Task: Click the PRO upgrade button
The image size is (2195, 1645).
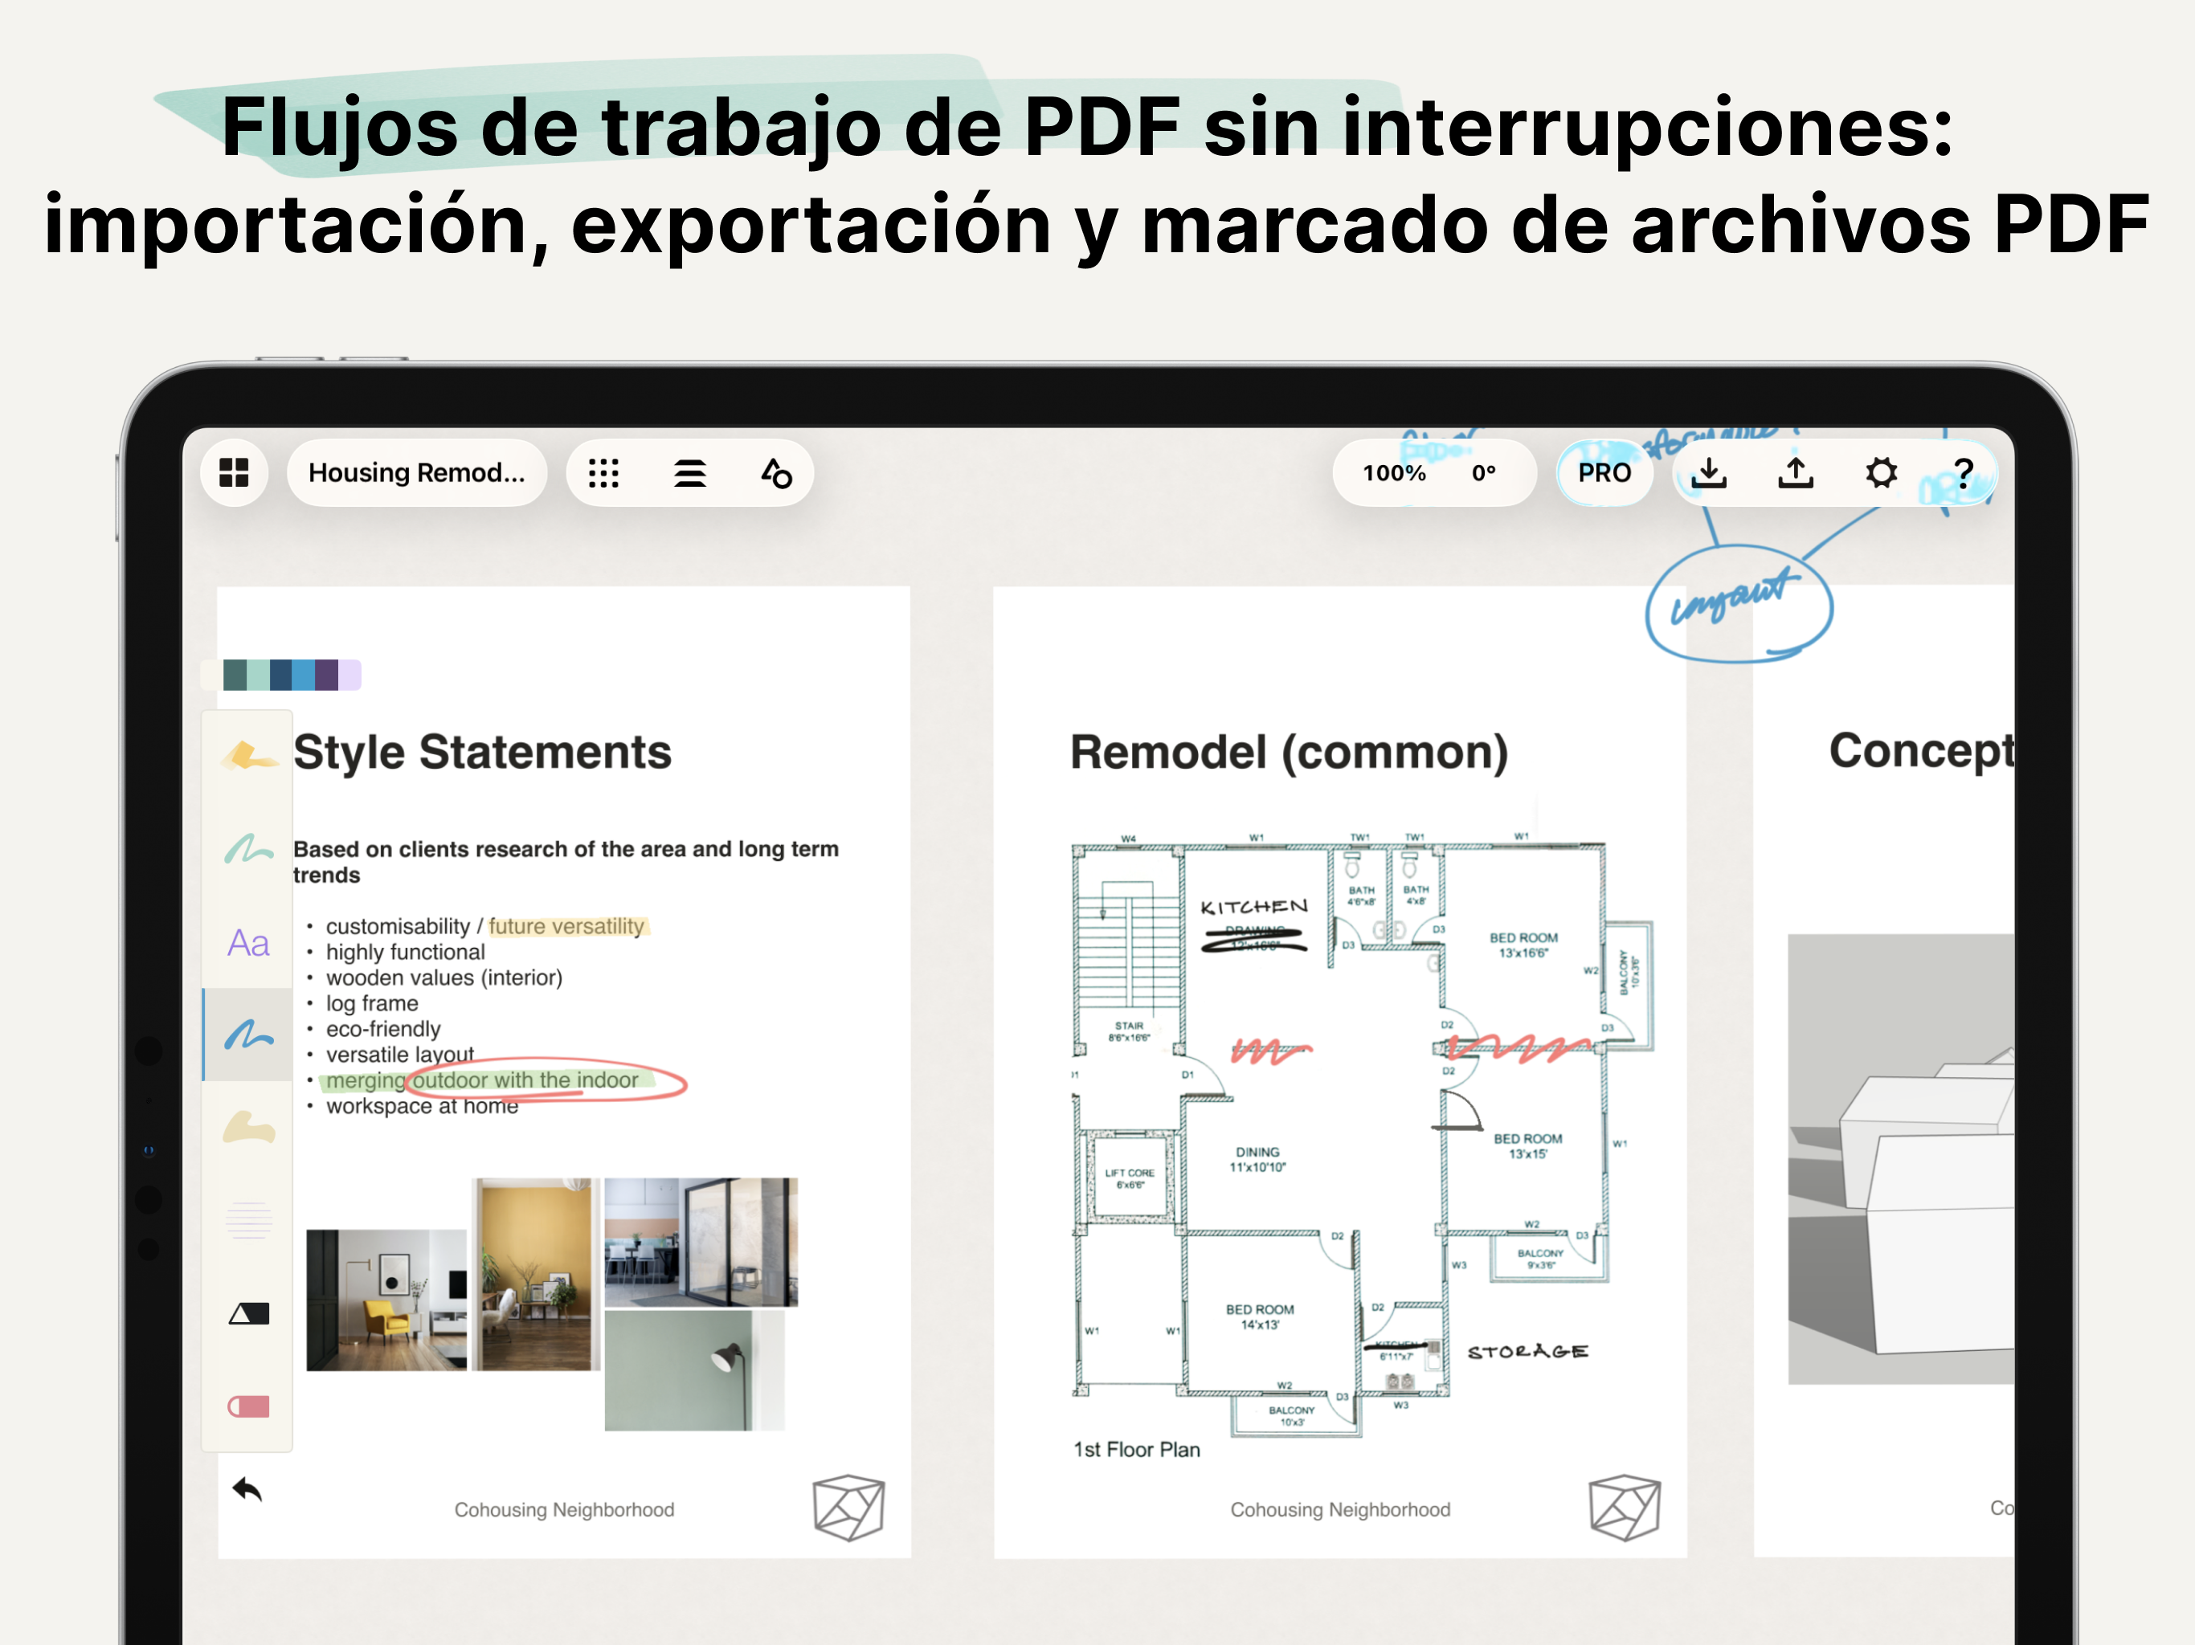Action: click(x=1604, y=473)
